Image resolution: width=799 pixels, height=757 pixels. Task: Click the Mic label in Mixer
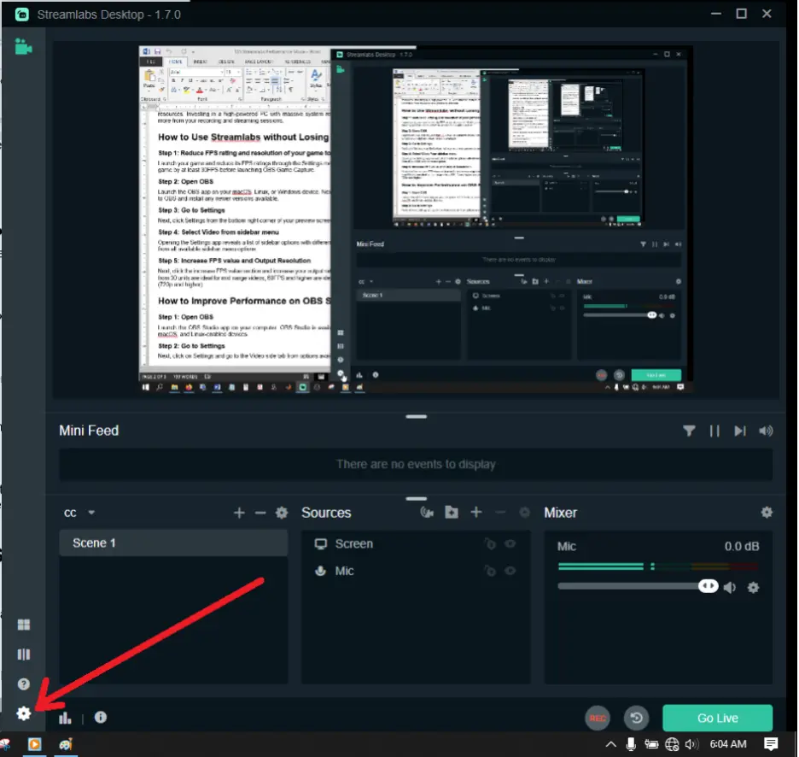pyautogui.click(x=566, y=546)
